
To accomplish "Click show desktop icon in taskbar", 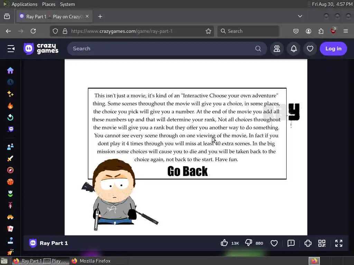I will point(4,261).
